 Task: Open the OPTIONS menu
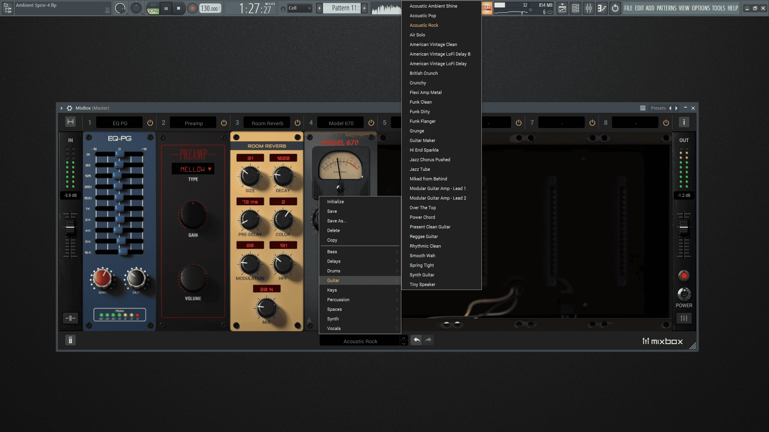[x=701, y=8]
